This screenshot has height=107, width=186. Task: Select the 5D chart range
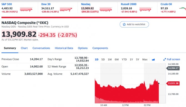pyautogui.click(x=103, y=59)
